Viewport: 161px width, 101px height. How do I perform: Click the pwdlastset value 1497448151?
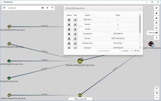tap(118, 34)
